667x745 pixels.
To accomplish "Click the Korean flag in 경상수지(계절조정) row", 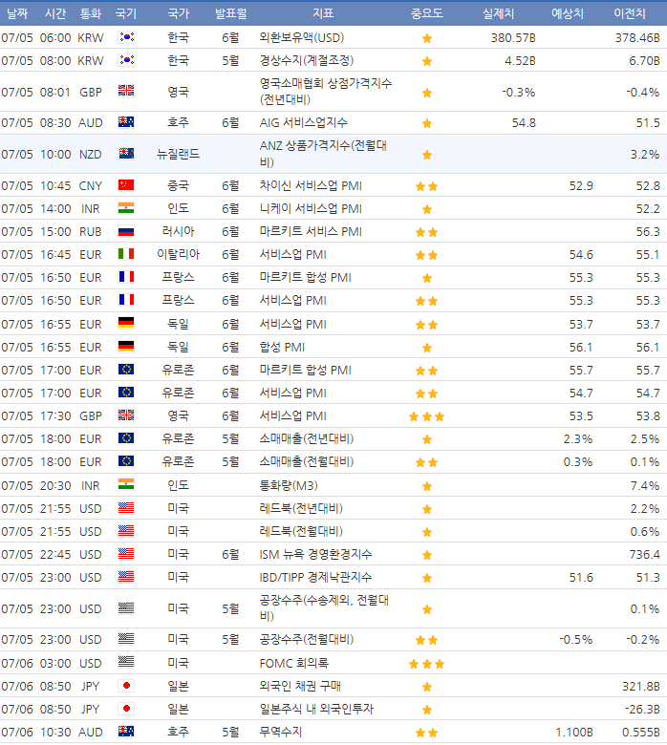I will coord(126,60).
